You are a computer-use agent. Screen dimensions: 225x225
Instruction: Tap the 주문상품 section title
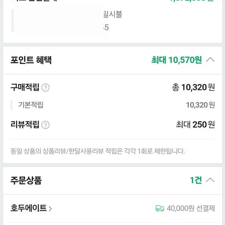point(26,180)
